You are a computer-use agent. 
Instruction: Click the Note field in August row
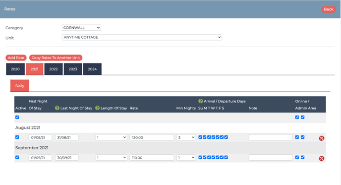(x=271, y=137)
